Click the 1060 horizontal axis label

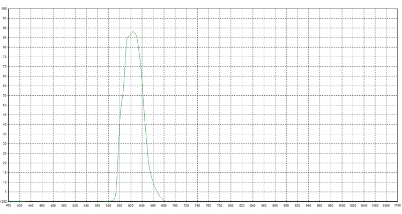point(375,205)
